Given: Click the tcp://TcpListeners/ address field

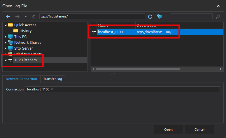Looking at the screenshot, I should click(x=92, y=16).
